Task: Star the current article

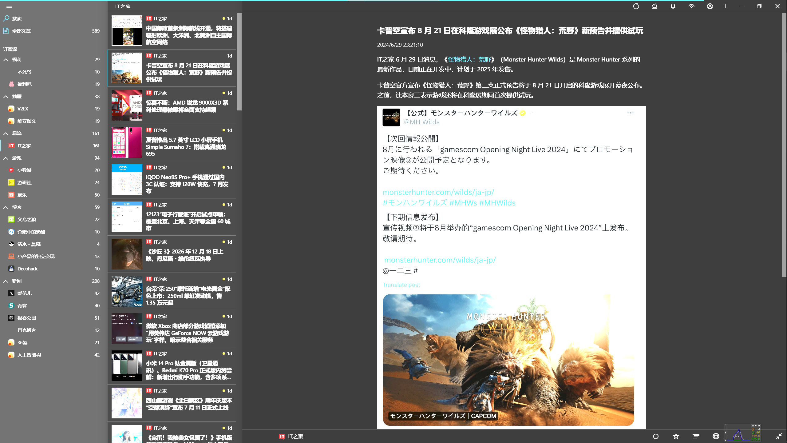Action: pos(676,436)
